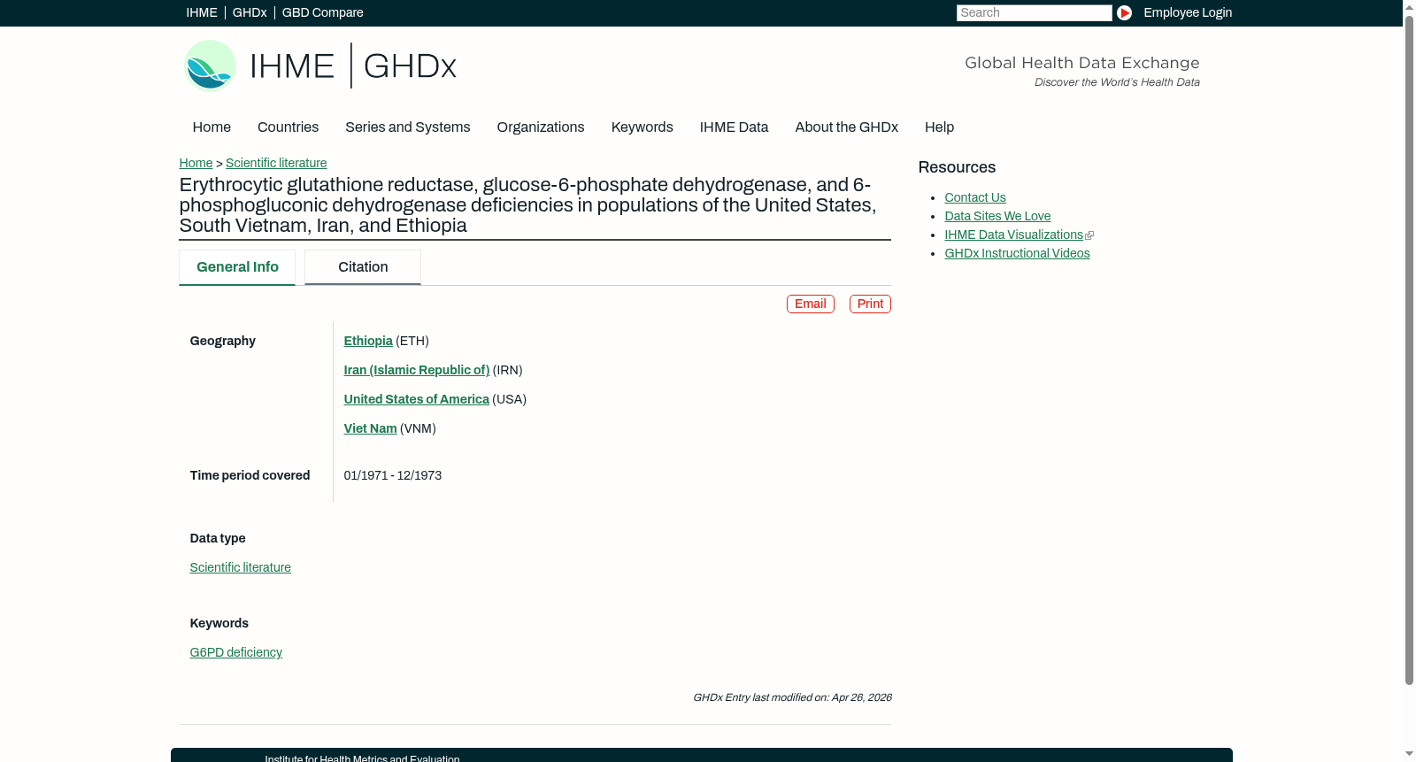Open GBD Compare in top bar
1416x762 pixels.
pyautogui.click(x=322, y=12)
